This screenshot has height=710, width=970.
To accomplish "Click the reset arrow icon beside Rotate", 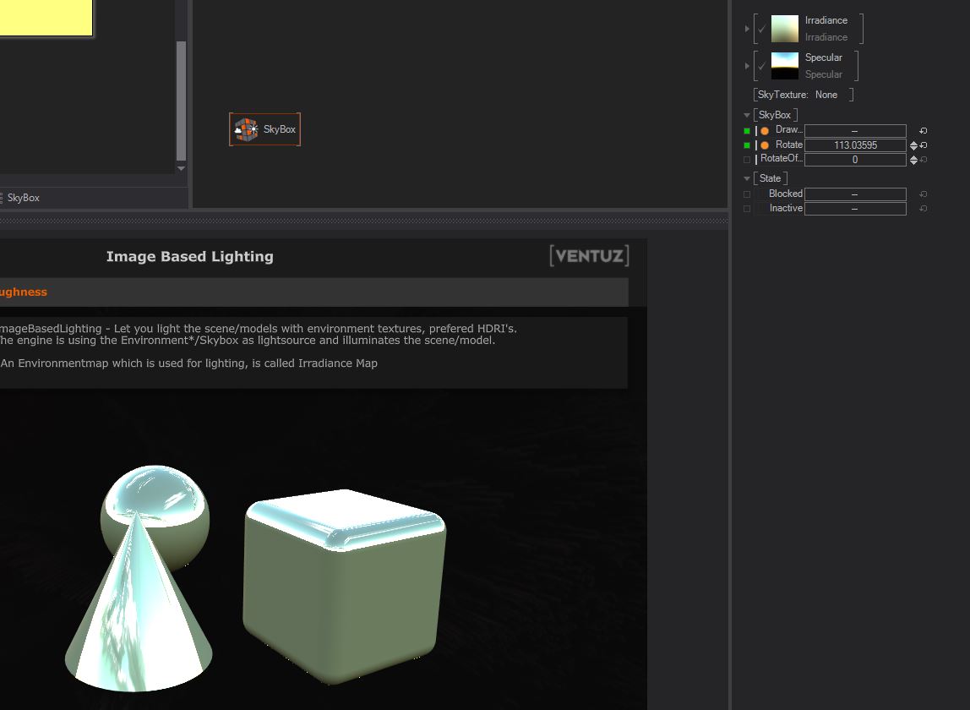I will pyautogui.click(x=924, y=145).
